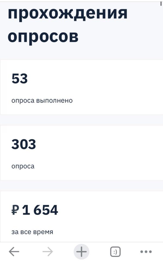Open the card showing 303 surveys
This screenshot has width=163, height=261.
pos(81,153)
